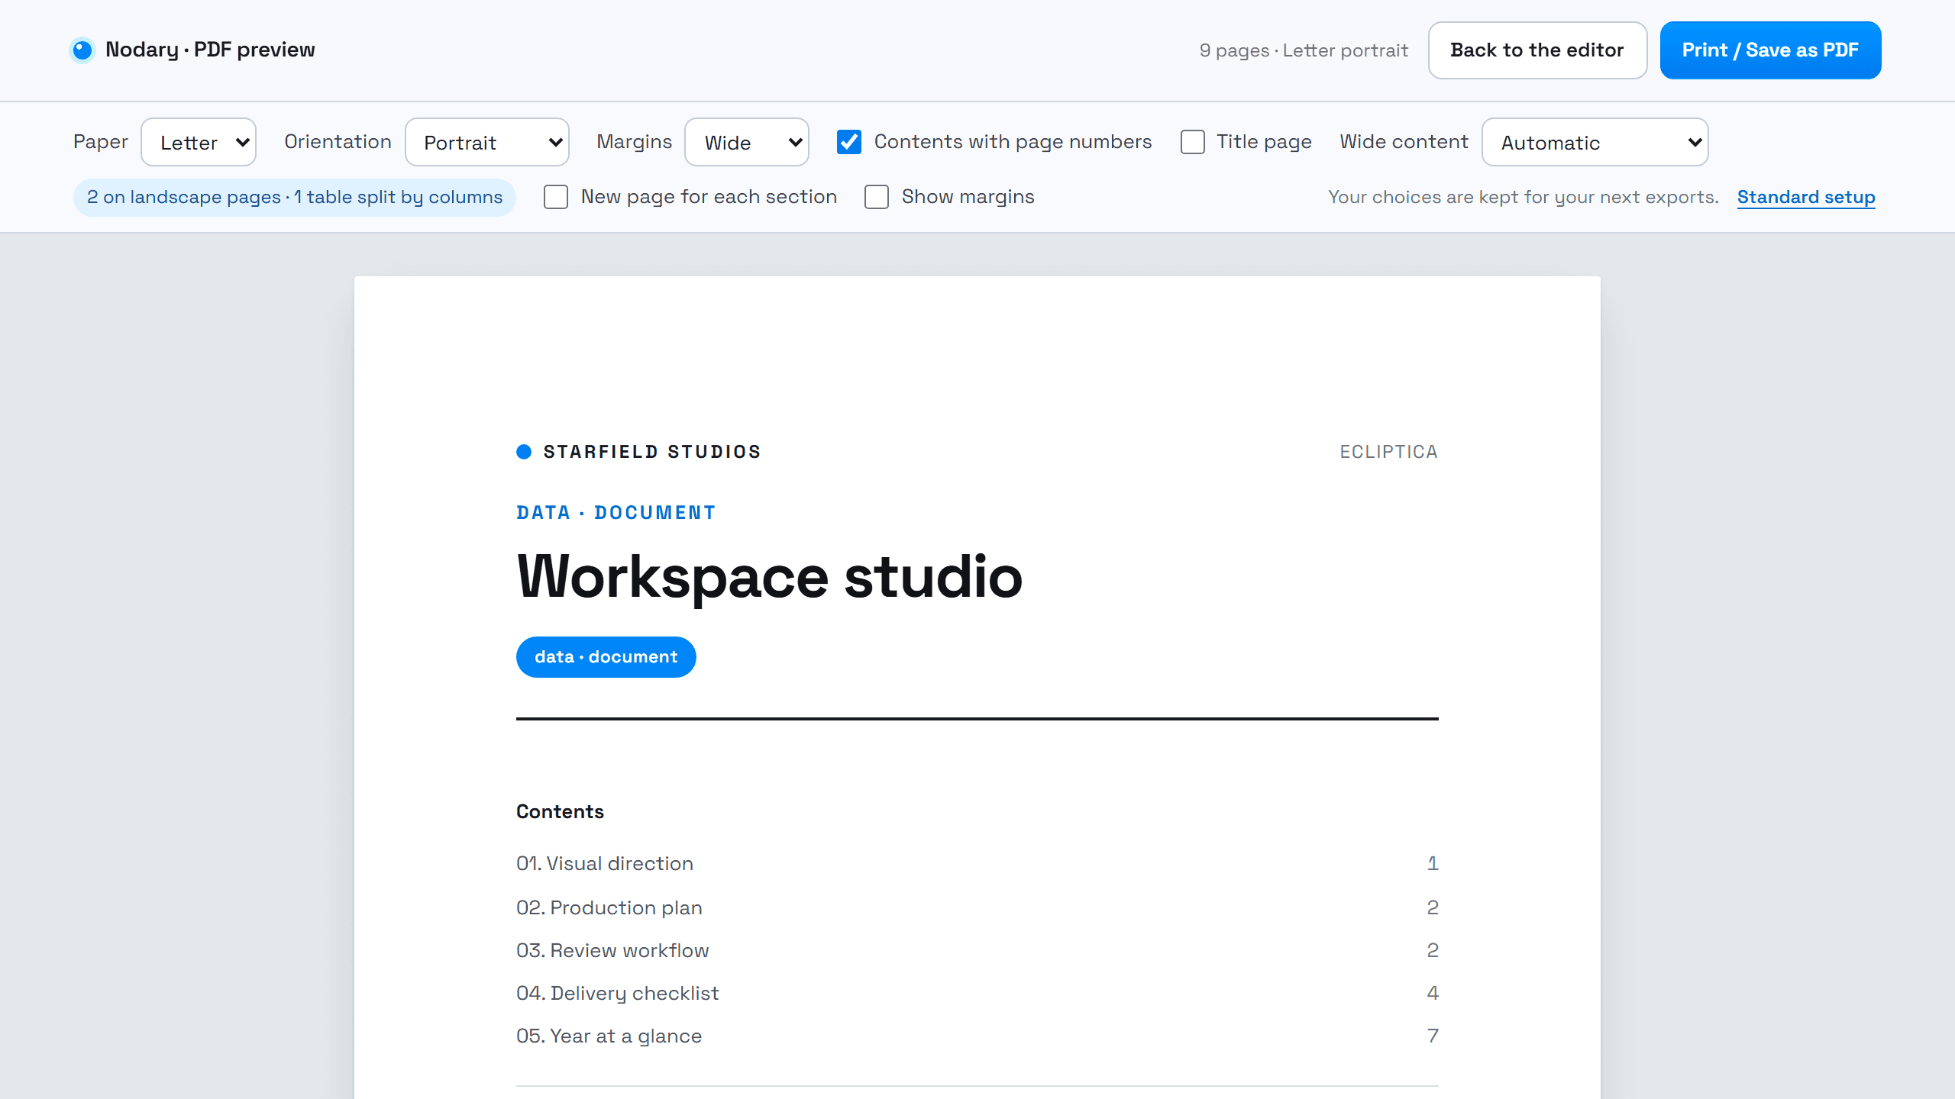The width and height of the screenshot is (1955, 1099).
Task: Click the 9 pages · Letter portrait summary
Action: 1304,50
